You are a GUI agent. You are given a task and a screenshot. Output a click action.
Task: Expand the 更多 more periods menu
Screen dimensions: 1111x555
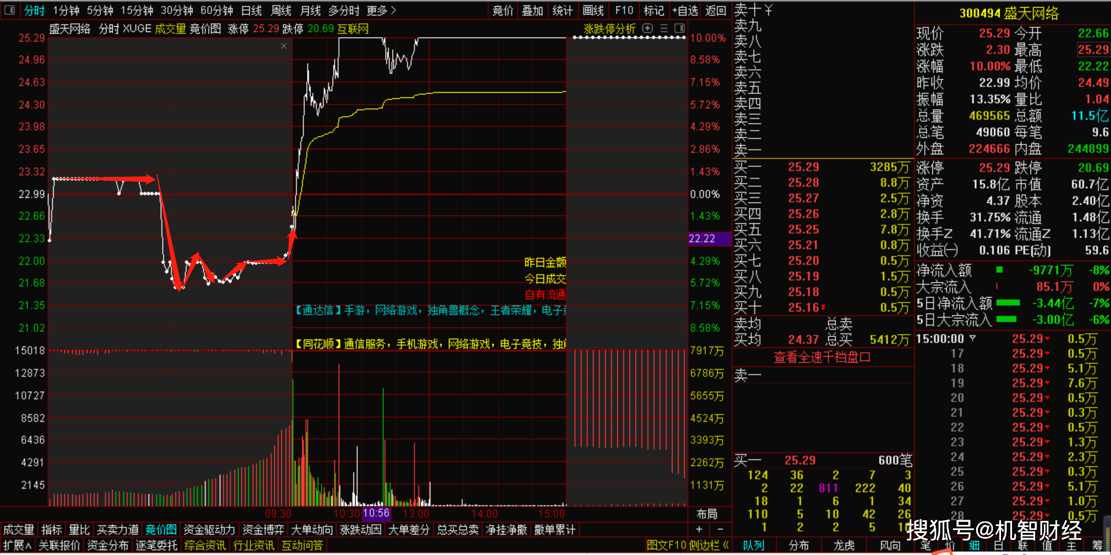click(x=382, y=10)
